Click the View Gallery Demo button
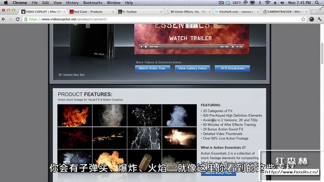This screenshot has height=182, width=324. tap(192, 68)
